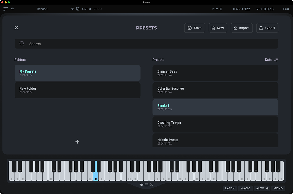Close the Presets panel

[x=17, y=28]
